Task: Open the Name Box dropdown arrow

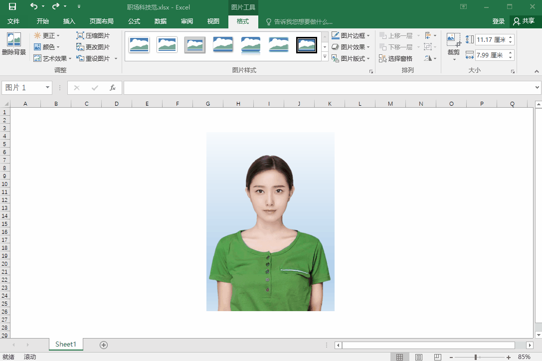Action: pyautogui.click(x=48, y=88)
